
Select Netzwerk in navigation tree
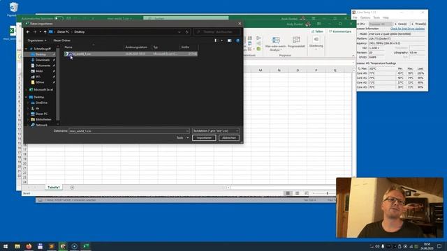click(x=41, y=125)
